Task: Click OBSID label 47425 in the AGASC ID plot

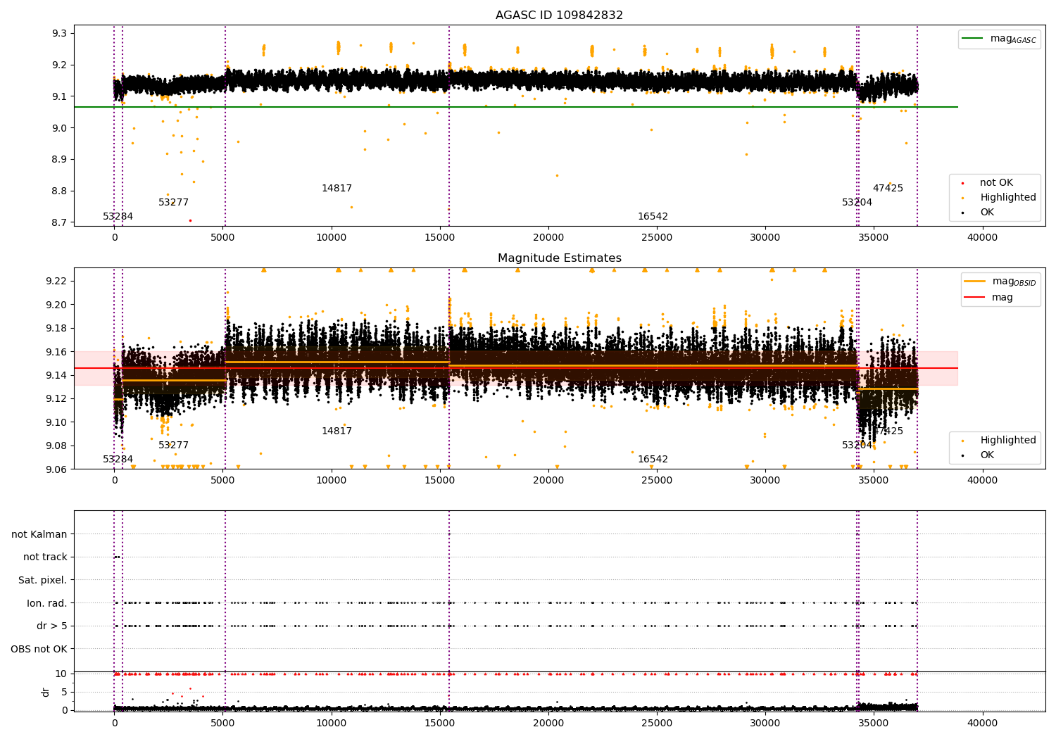Action: 888,188
